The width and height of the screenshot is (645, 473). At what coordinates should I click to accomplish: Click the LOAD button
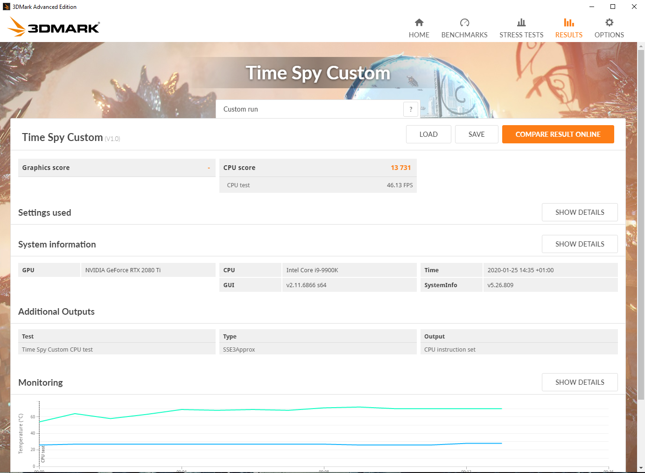(x=428, y=134)
